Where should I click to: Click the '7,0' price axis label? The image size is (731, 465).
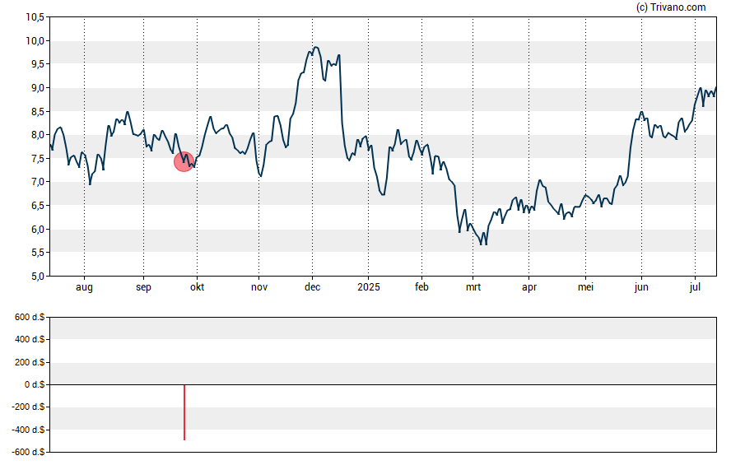pyautogui.click(x=37, y=182)
